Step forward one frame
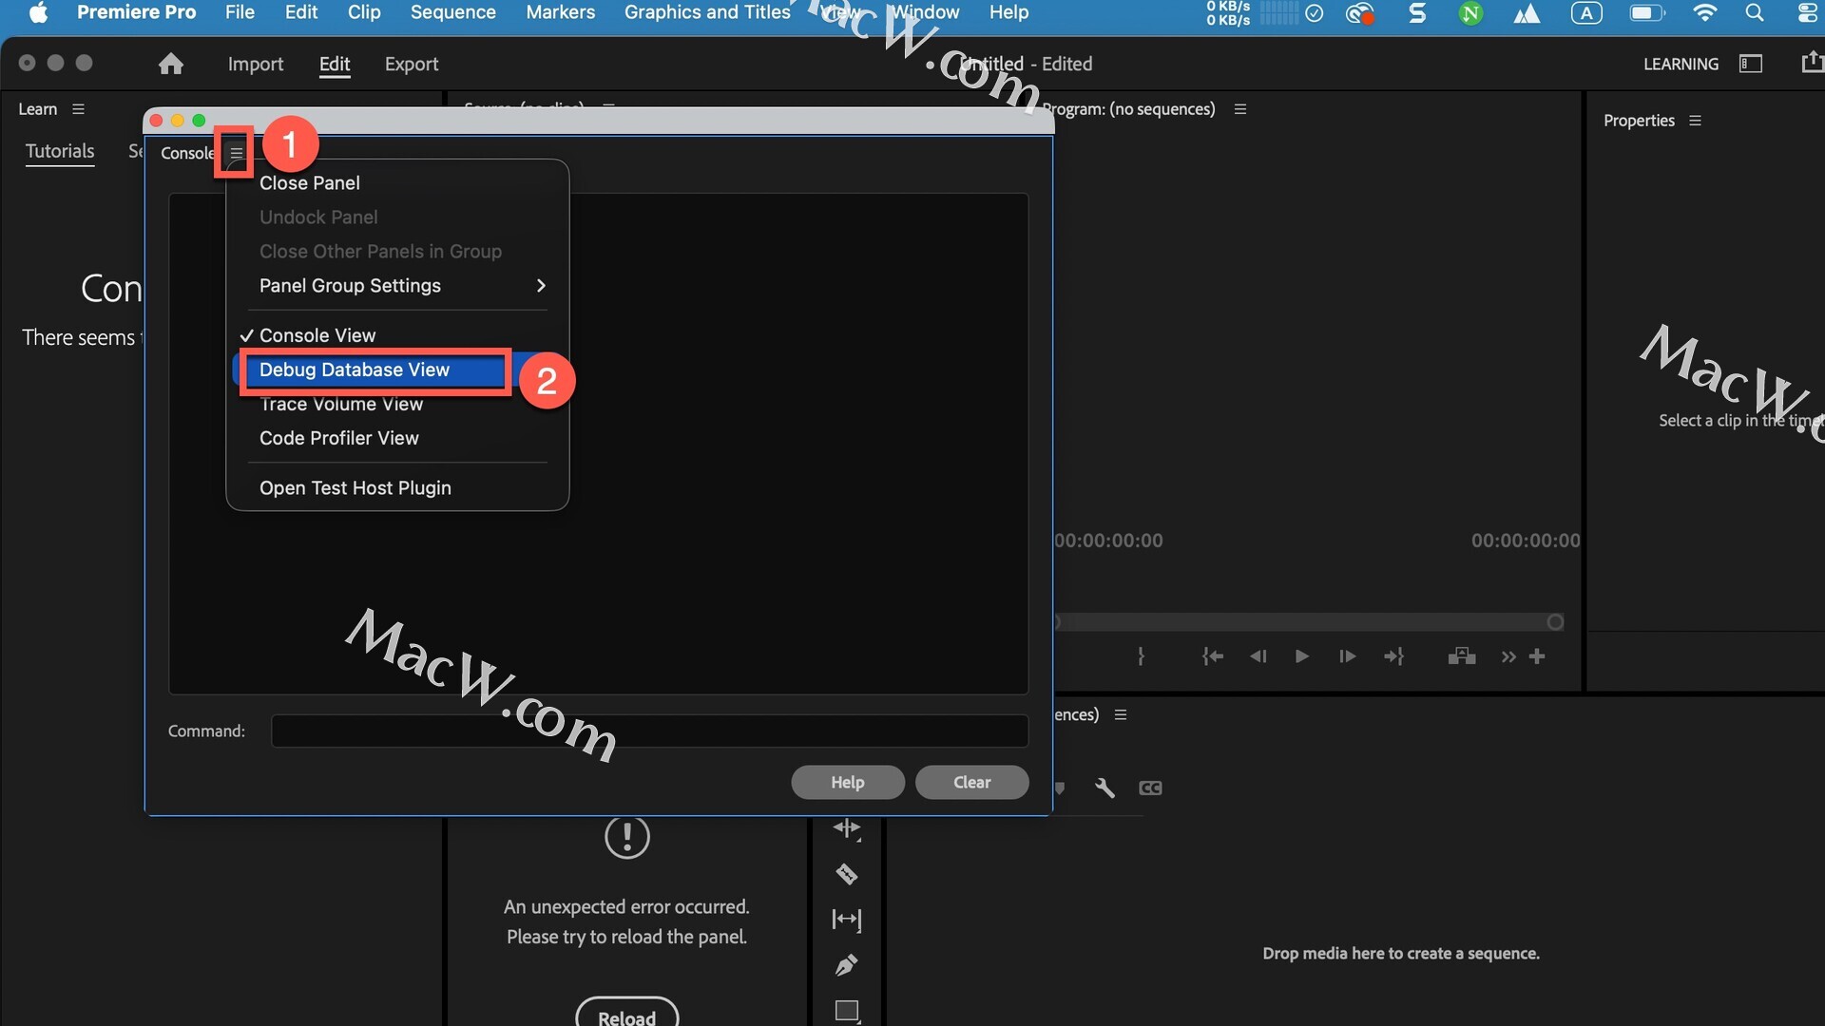Screen dimensions: 1825x1026 click(1347, 656)
